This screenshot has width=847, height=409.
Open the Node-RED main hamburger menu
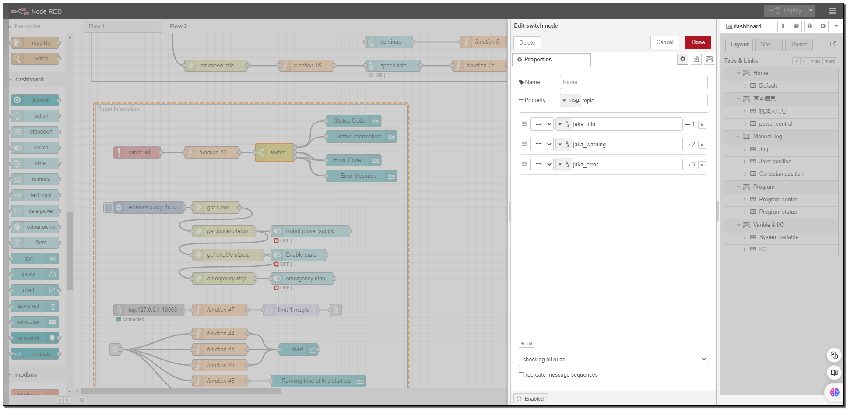pyautogui.click(x=832, y=11)
